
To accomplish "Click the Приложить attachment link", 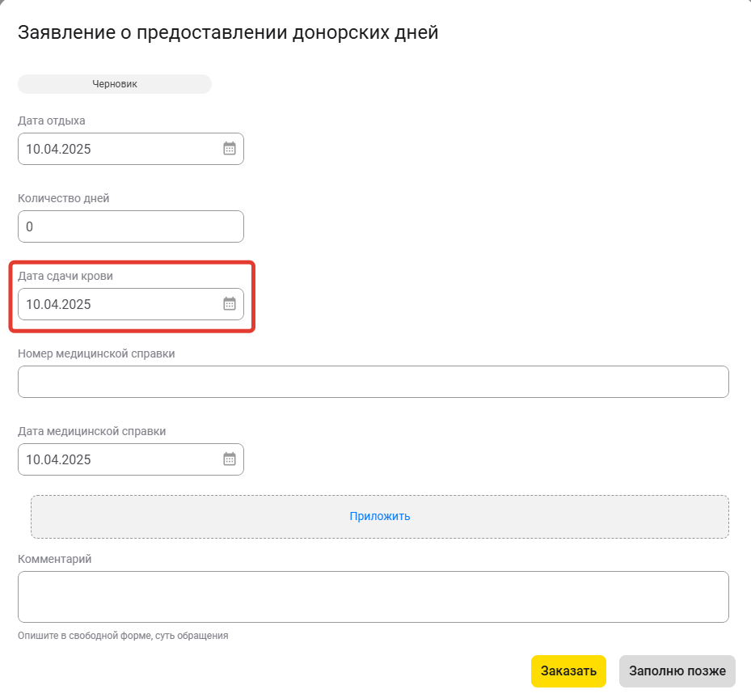I will (x=380, y=516).
